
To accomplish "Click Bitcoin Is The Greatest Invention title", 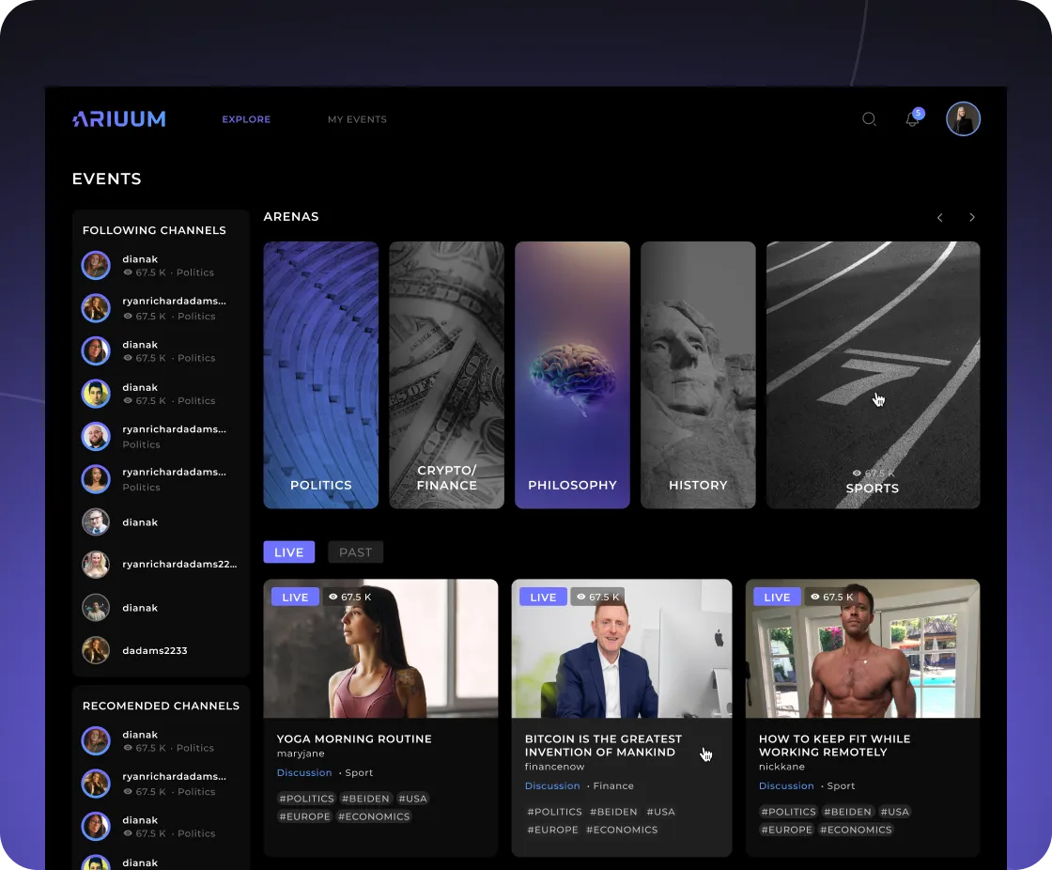I will click(x=603, y=745).
